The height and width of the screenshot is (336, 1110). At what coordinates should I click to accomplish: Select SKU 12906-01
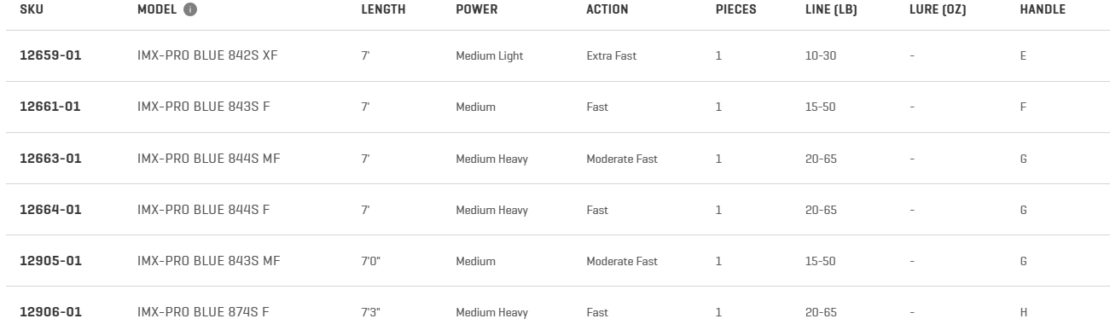50,312
